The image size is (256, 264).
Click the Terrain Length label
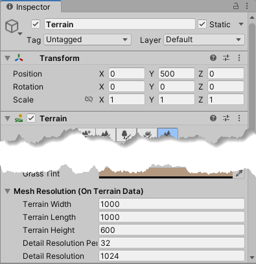click(x=49, y=217)
